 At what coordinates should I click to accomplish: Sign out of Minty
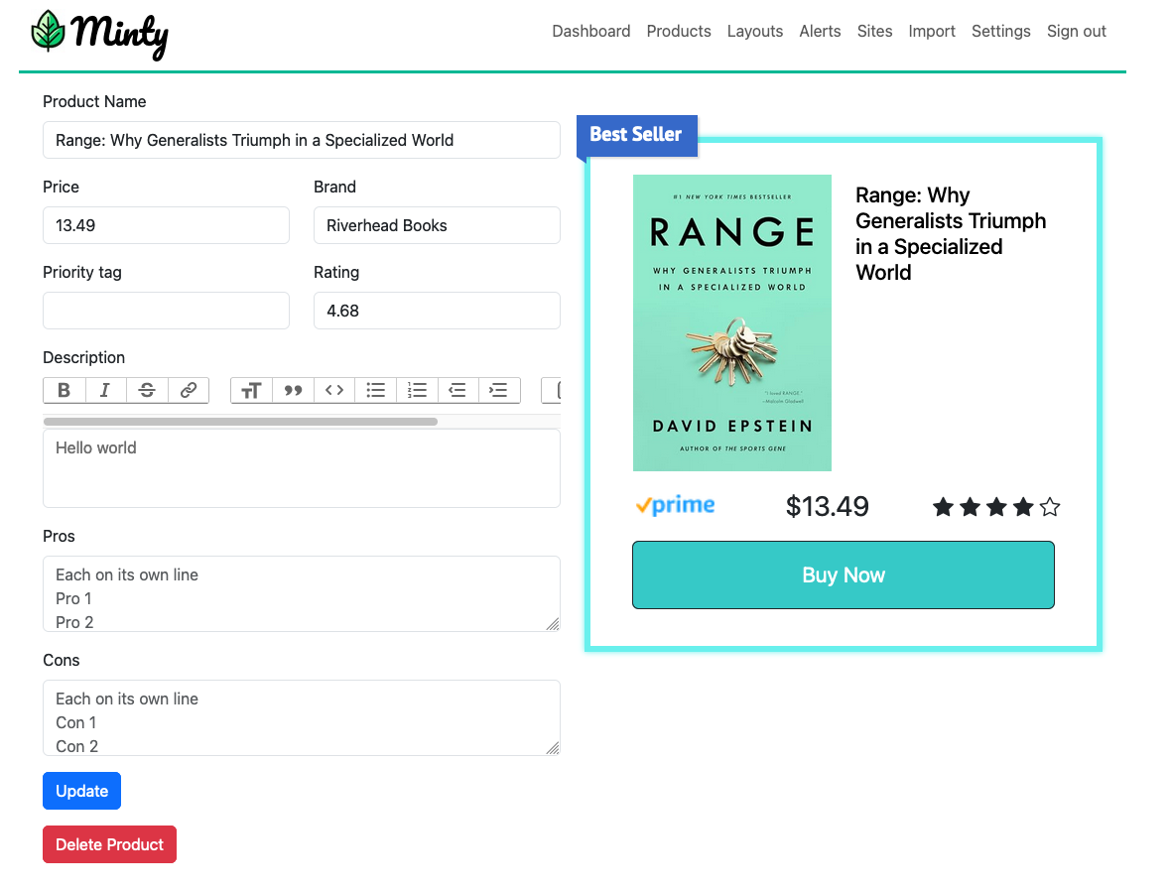tap(1076, 32)
